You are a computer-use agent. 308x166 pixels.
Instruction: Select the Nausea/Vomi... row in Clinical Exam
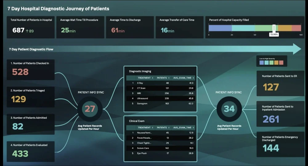click(160, 133)
